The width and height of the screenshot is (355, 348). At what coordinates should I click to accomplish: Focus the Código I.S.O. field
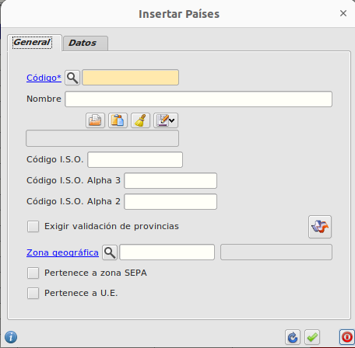tap(135, 160)
